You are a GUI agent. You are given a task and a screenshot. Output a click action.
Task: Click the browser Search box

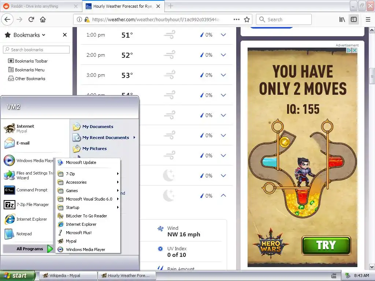[284, 20]
